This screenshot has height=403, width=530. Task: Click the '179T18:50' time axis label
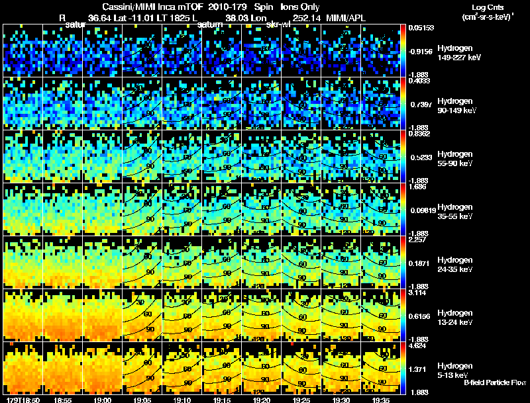click(x=23, y=400)
